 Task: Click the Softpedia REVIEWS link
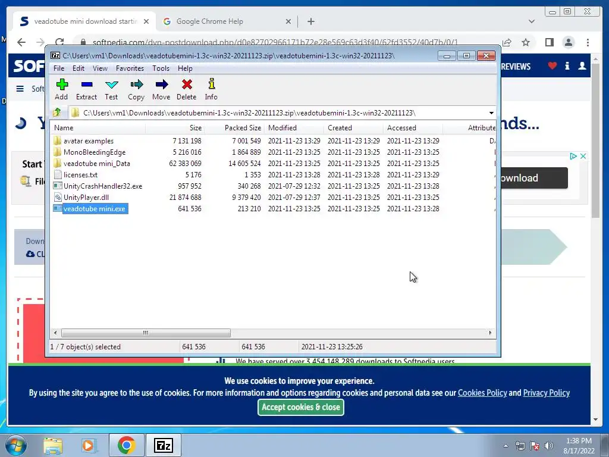516,67
